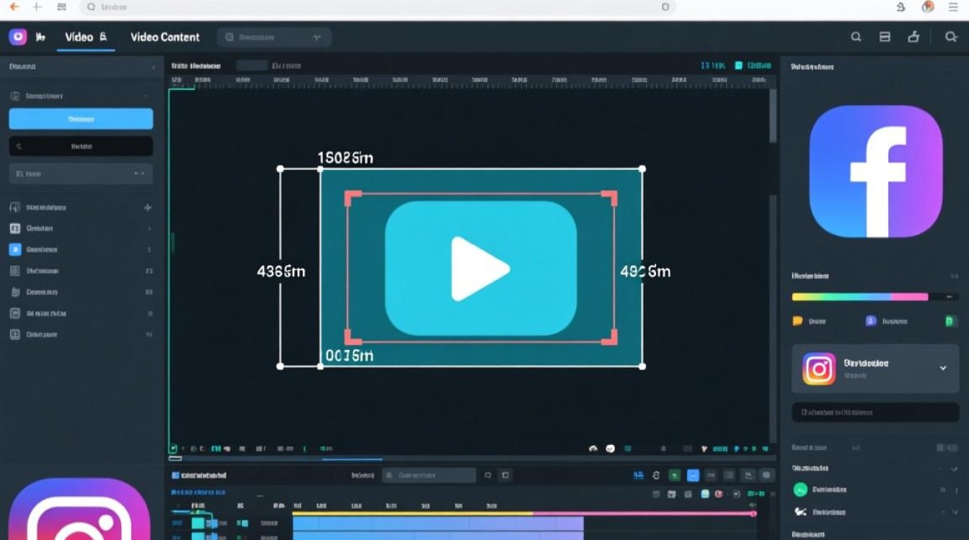Click the black button below the blue sidebar button
This screenshot has width=969, height=540.
pos(81,146)
